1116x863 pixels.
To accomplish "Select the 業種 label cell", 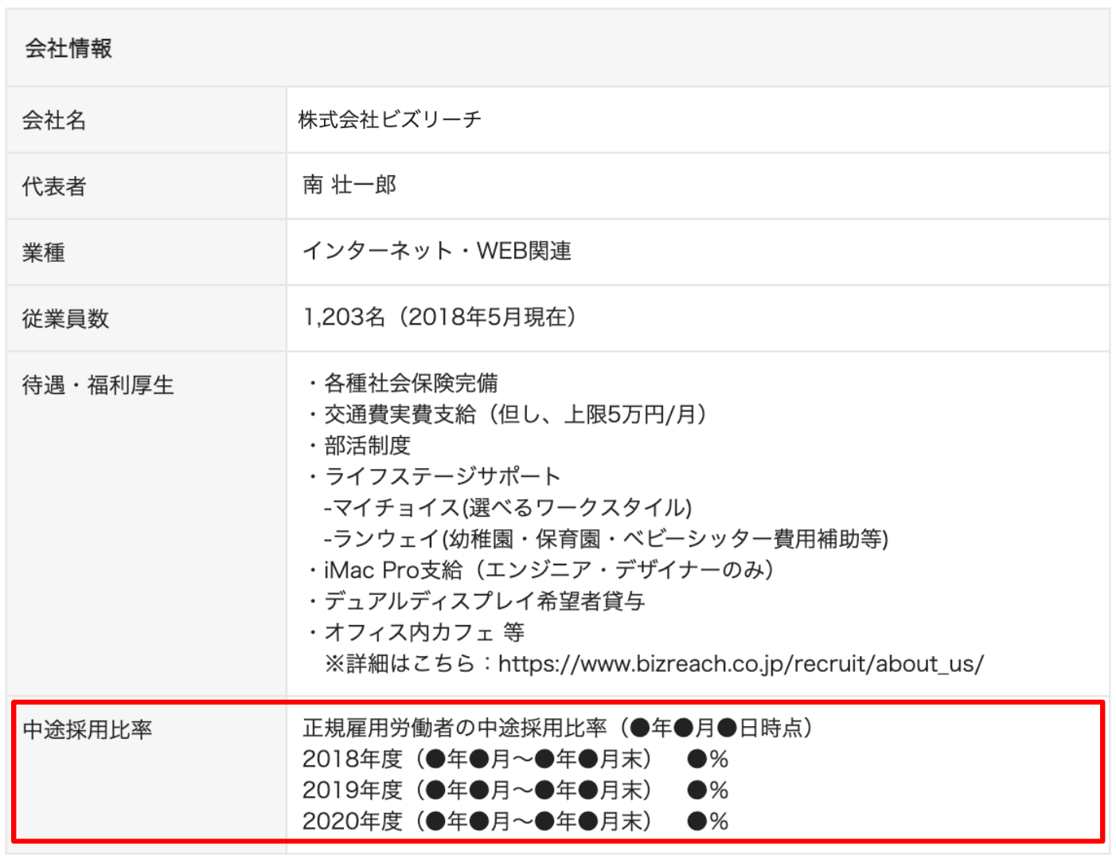I will [x=146, y=252].
